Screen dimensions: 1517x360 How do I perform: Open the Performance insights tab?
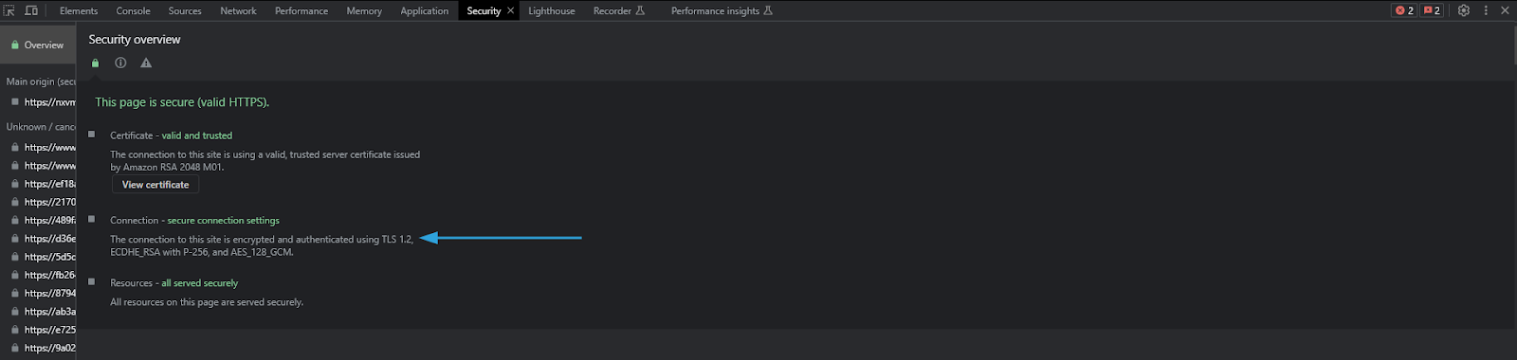point(715,10)
